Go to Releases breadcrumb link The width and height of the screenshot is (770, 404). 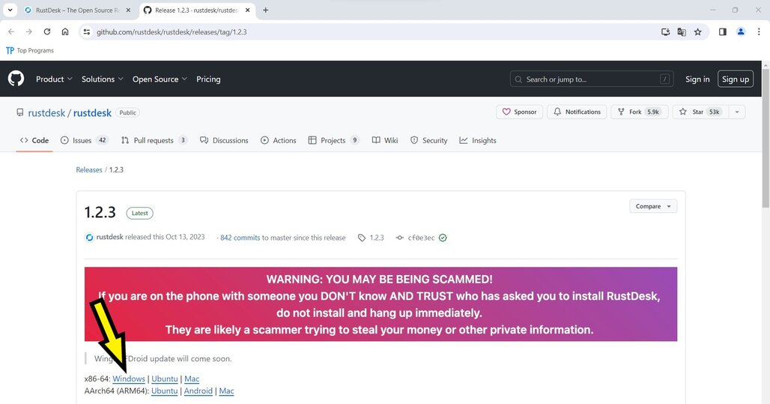[89, 169]
